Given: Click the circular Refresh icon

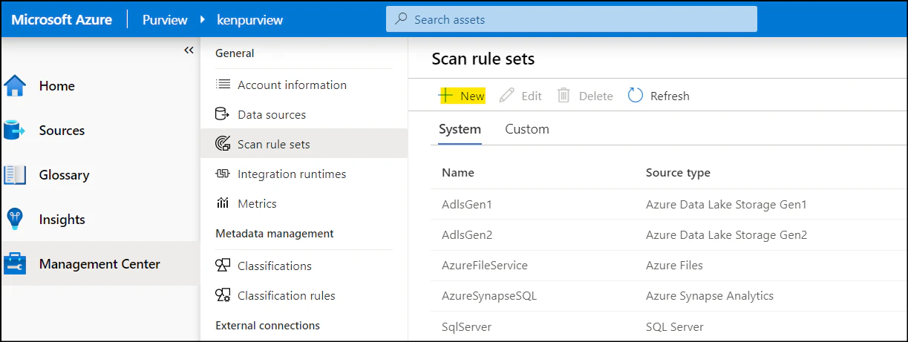Looking at the screenshot, I should pyautogui.click(x=636, y=96).
